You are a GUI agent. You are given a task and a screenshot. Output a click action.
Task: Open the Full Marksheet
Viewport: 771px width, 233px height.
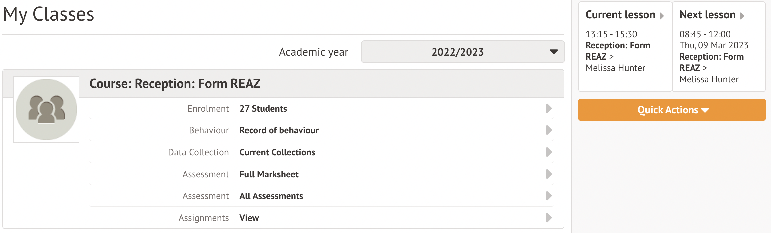coord(269,174)
